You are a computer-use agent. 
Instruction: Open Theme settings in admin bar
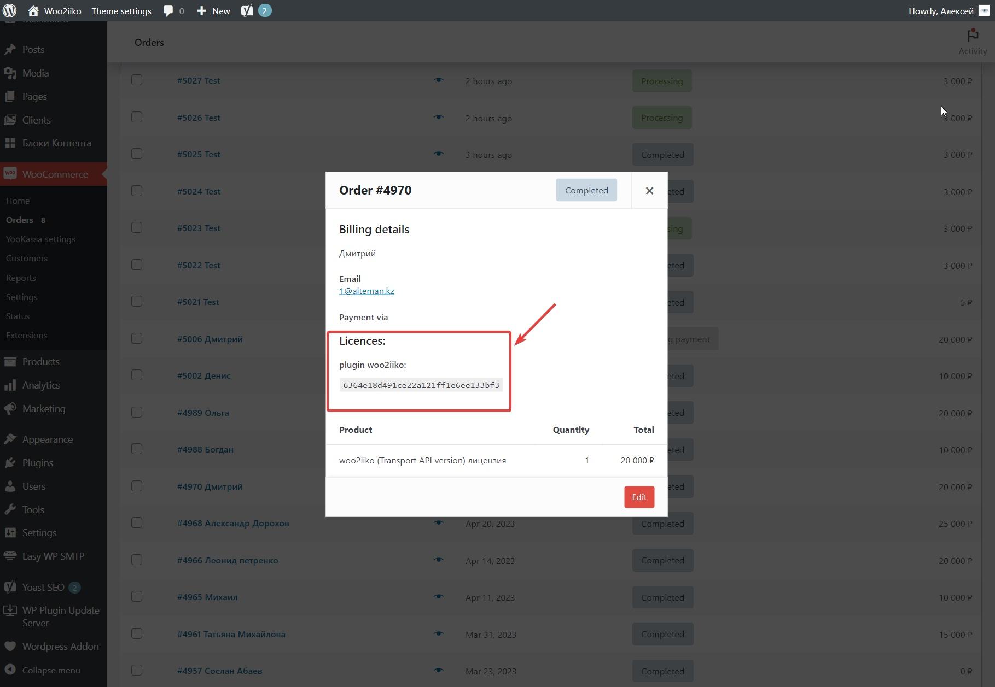tap(121, 11)
